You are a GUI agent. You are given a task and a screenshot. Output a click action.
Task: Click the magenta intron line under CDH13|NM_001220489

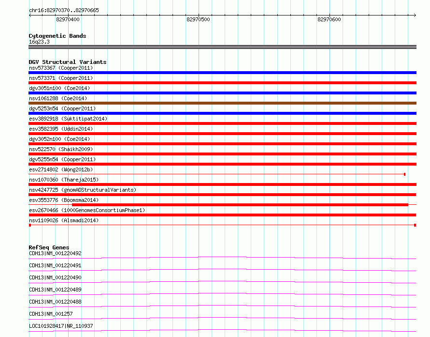click(x=222, y=294)
